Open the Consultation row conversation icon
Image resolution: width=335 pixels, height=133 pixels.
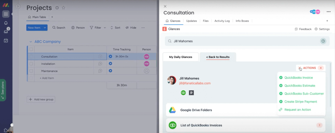100,56
